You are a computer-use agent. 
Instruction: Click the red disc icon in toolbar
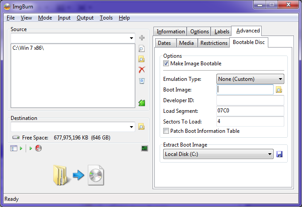[x=38, y=148]
